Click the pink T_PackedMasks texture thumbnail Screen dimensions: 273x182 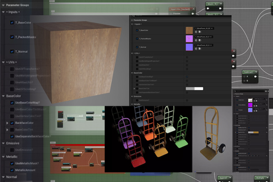tap(189, 38)
